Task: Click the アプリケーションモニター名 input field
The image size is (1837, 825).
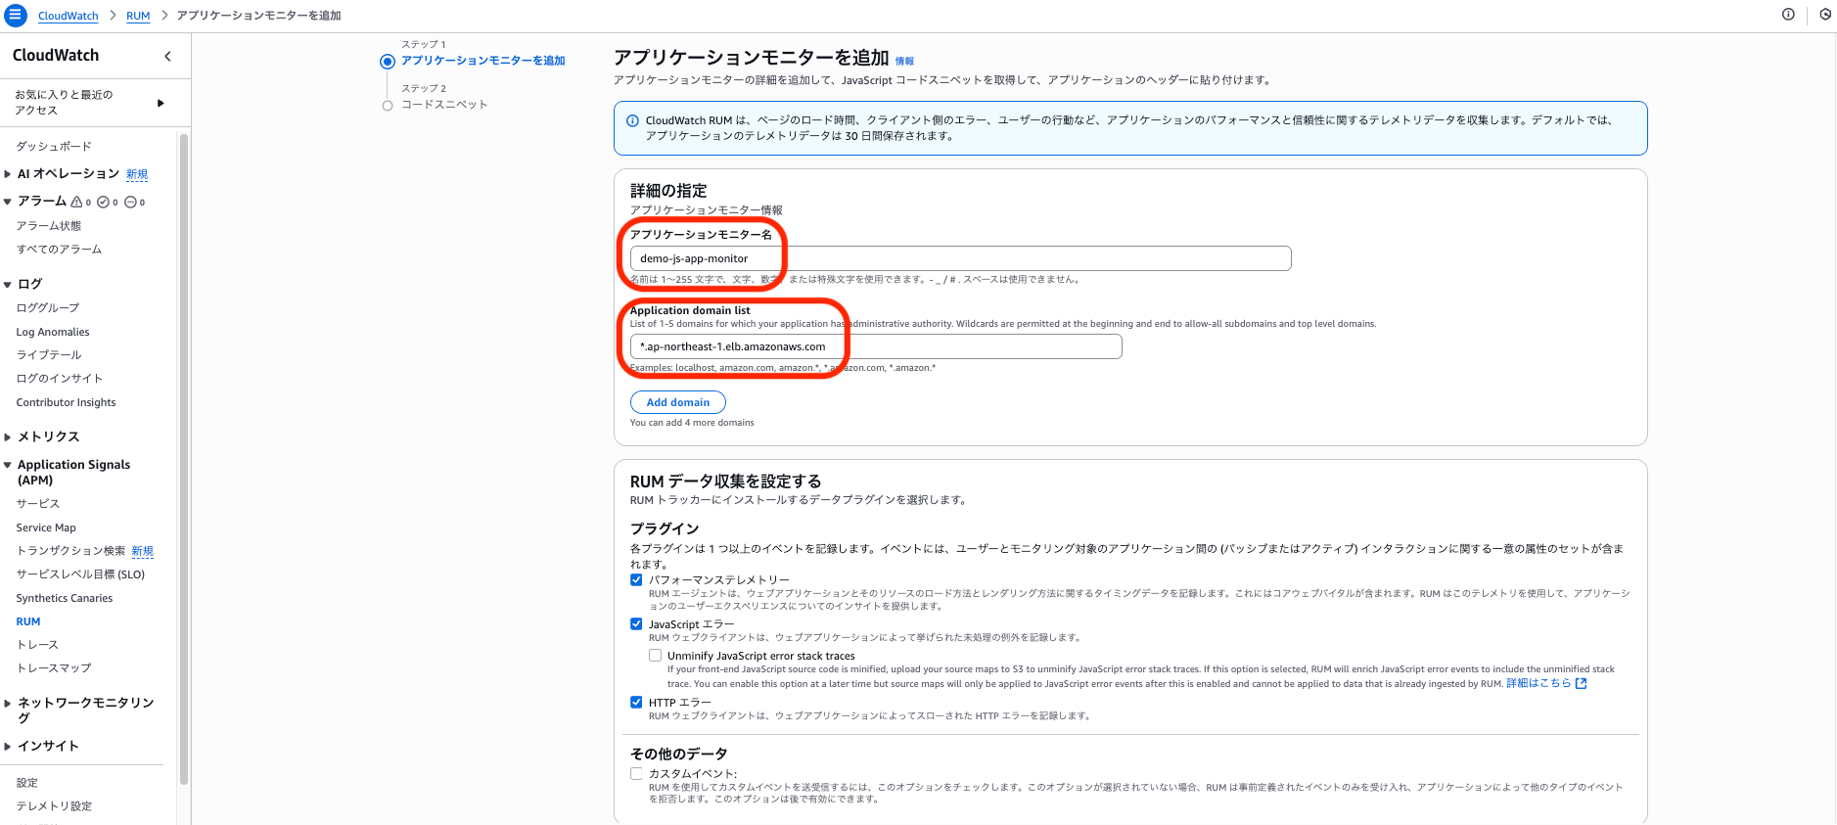Action: pyautogui.click(x=960, y=258)
